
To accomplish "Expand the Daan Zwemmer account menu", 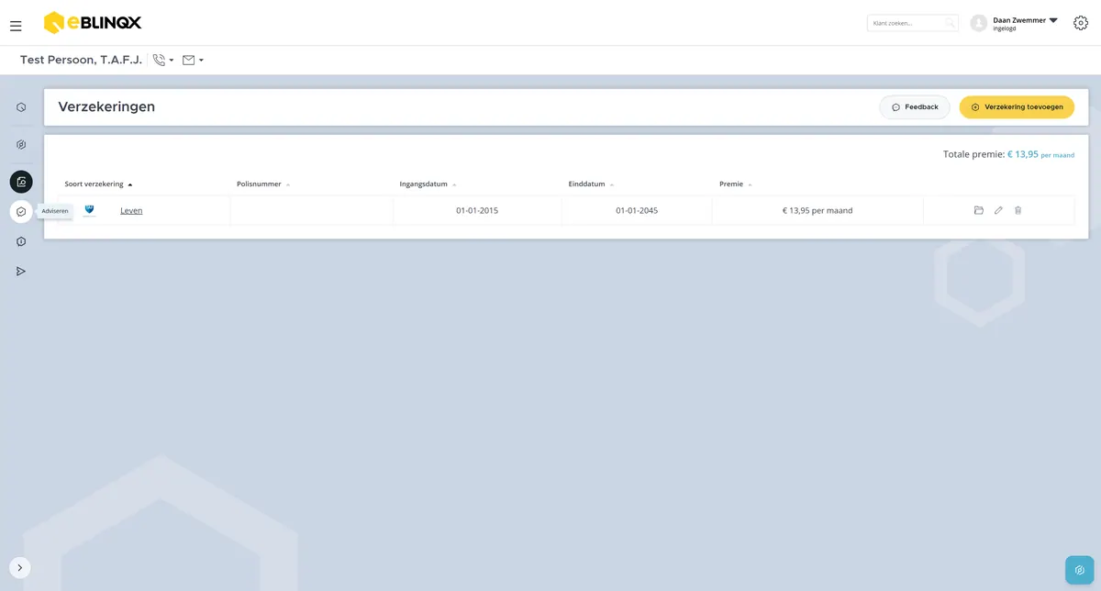I will point(1053,20).
